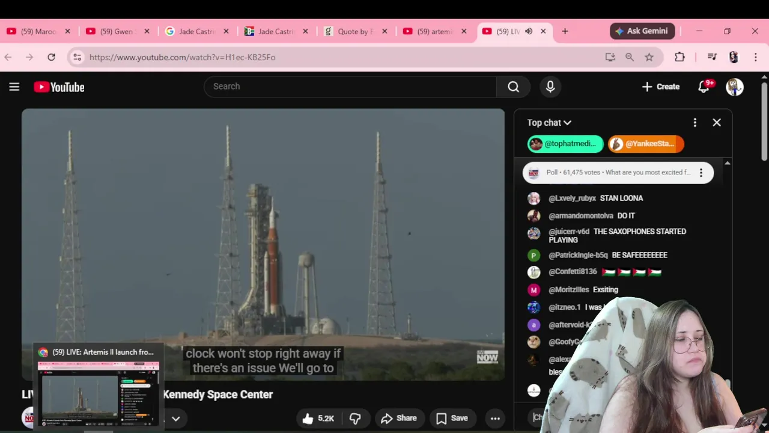Save the video to a playlist
The height and width of the screenshot is (433, 769).
452,419
